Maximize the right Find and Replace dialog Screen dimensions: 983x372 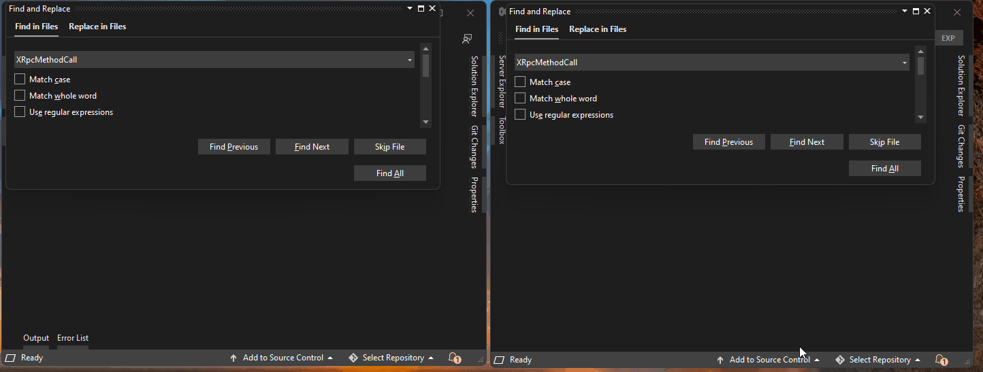tap(916, 12)
